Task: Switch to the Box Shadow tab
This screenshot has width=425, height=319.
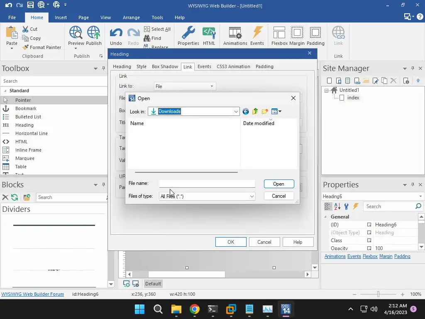Action: click(x=165, y=66)
